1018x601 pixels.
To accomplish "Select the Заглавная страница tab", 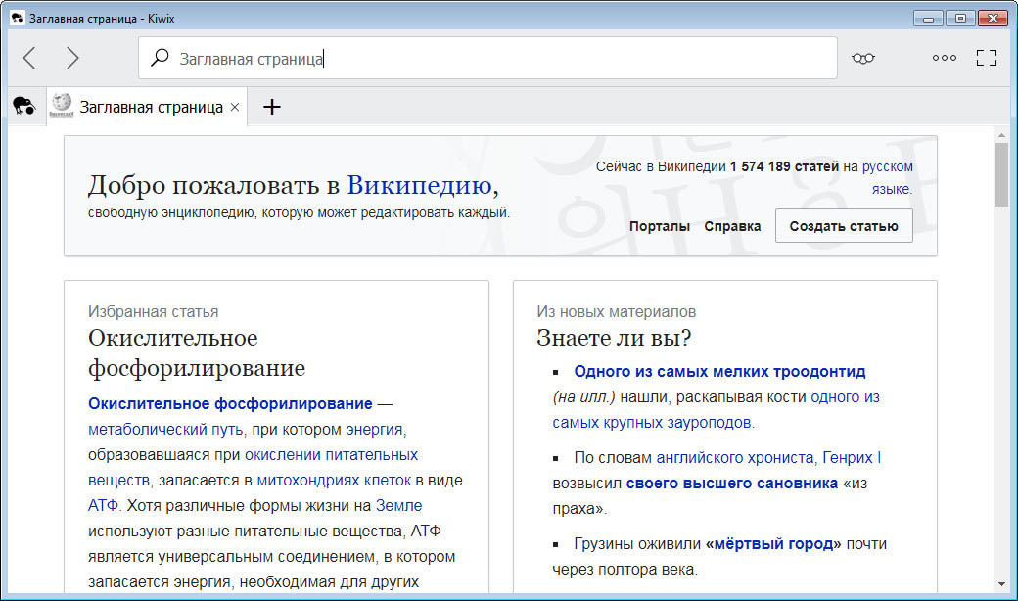I will pyautogui.click(x=147, y=107).
